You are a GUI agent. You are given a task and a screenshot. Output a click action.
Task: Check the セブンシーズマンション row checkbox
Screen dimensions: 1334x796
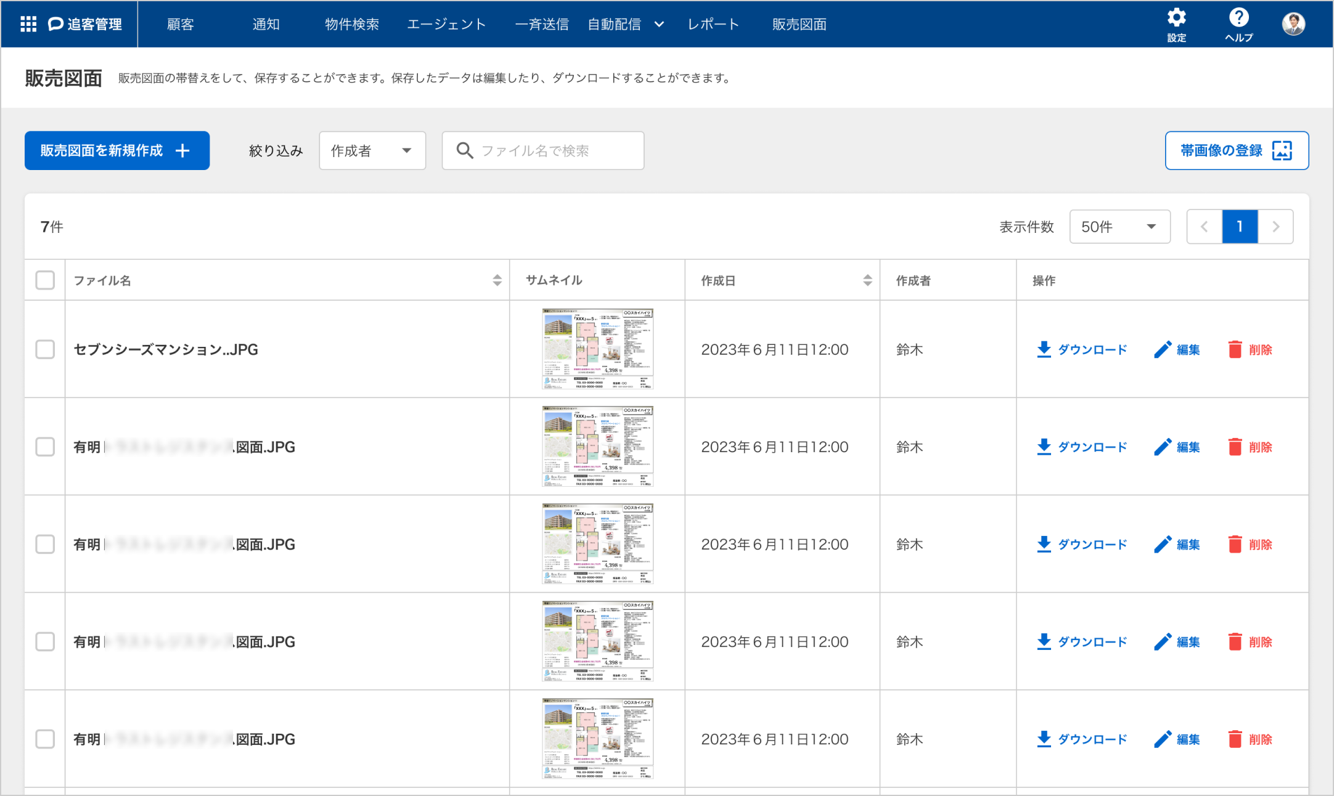point(45,349)
